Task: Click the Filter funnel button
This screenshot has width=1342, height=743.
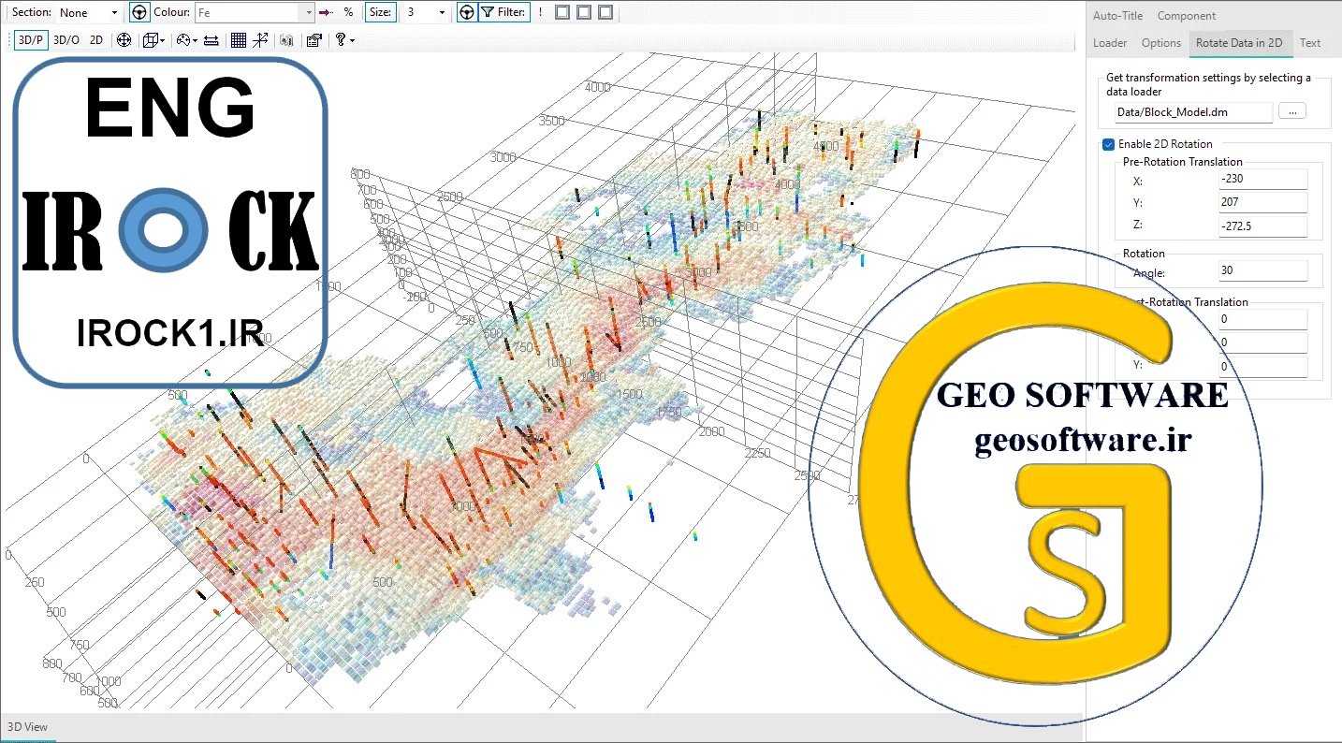Action: (x=503, y=12)
